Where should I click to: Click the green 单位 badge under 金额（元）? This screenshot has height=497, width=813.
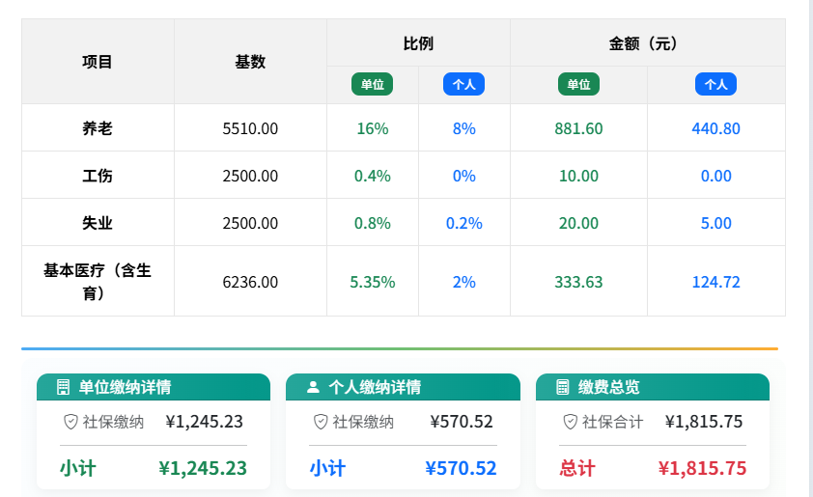coord(578,84)
